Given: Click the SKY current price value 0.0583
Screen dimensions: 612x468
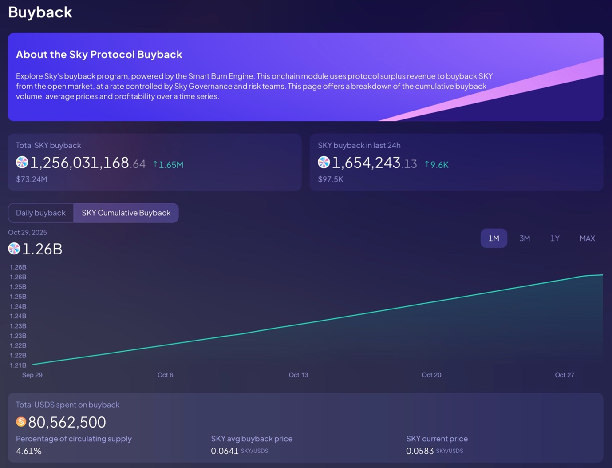Looking at the screenshot, I should [x=420, y=451].
